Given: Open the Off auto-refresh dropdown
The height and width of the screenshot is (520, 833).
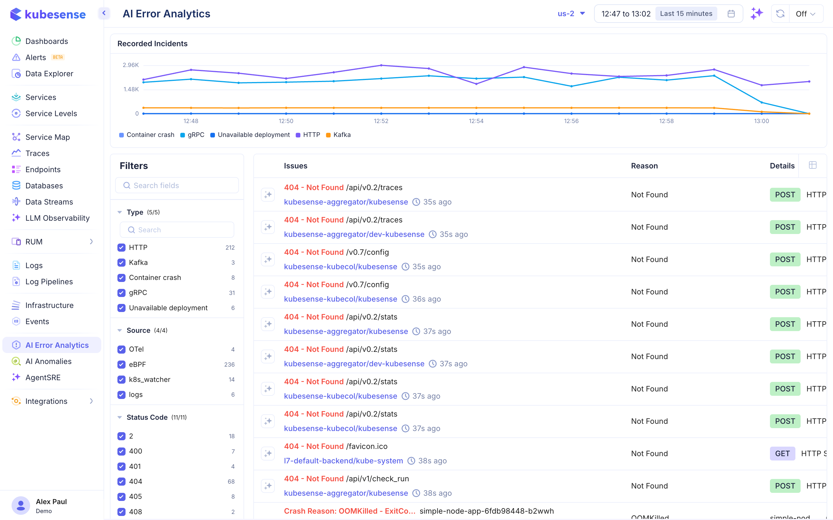Looking at the screenshot, I should (x=806, y=13).
